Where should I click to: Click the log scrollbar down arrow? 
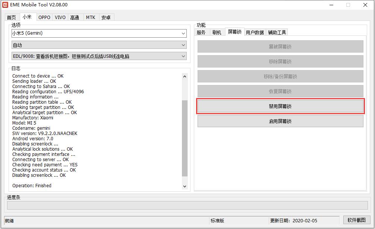pos(185,186)
